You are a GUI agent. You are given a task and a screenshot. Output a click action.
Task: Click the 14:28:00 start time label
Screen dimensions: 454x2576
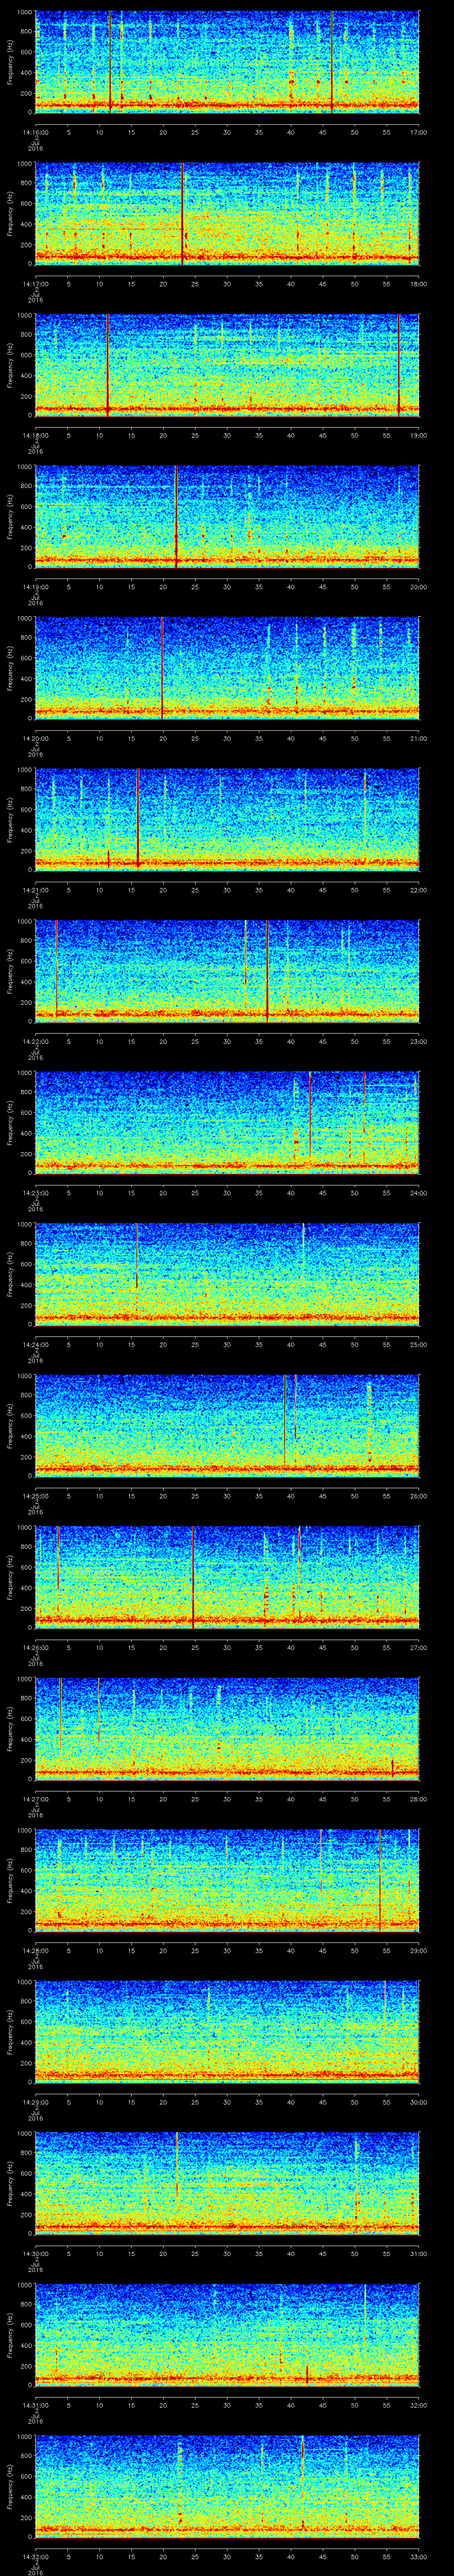pos(35,1950)
